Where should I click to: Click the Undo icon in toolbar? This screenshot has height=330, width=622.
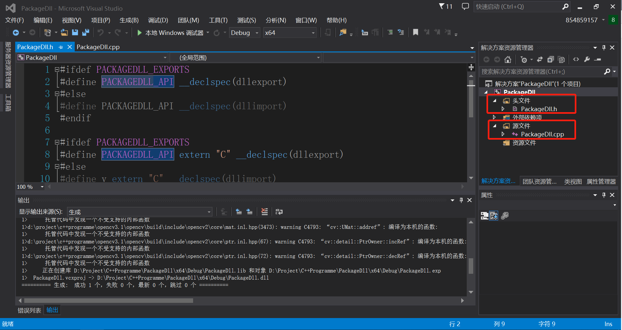101,32
